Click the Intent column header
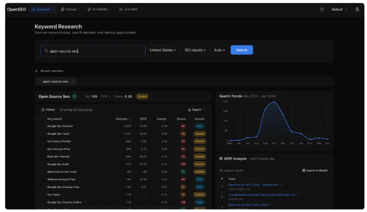The height and width of the screenshot is (212, 367). point(200,119)
